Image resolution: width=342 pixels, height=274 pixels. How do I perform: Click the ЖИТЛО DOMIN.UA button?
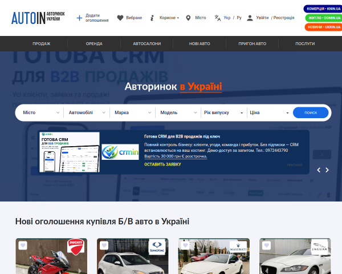324,18
